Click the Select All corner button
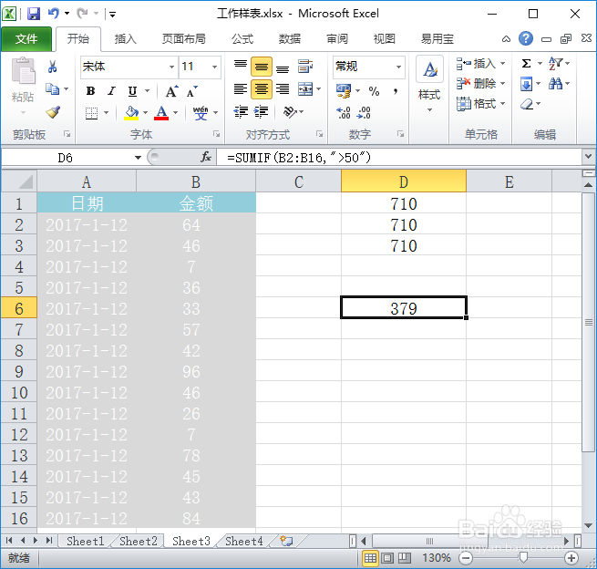The height and width of the screenshot is (569, 597). (19, 181)
